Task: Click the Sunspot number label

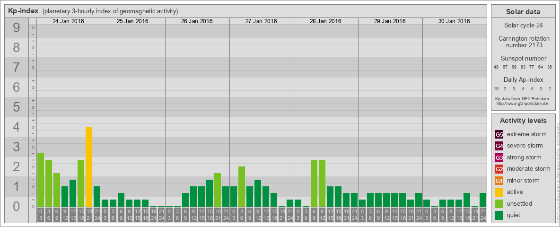Action: (x=524, y=59)
